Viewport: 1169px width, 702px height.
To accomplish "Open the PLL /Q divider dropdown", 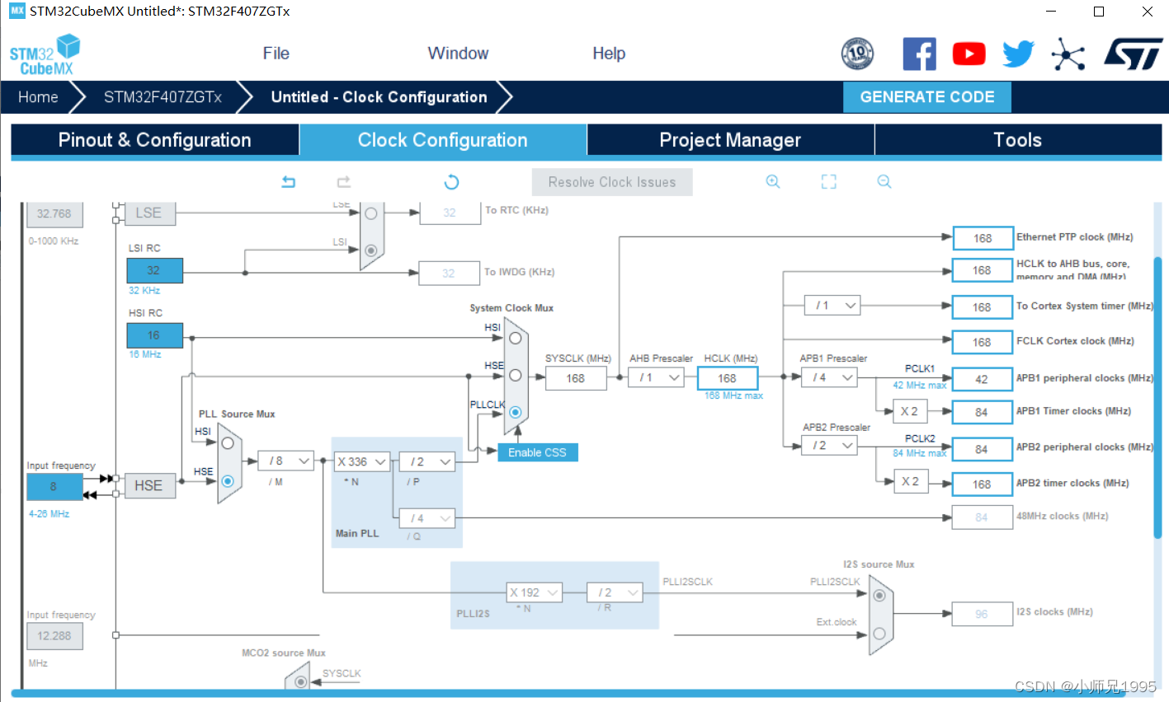I will coord(427,518).
